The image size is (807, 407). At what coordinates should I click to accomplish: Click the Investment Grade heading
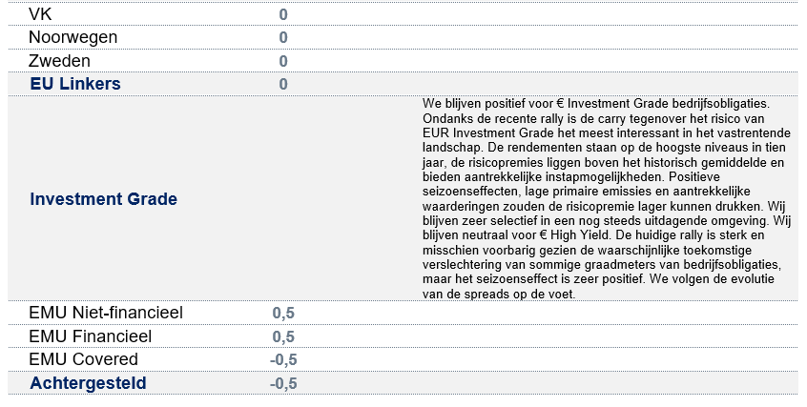[103, 199]
